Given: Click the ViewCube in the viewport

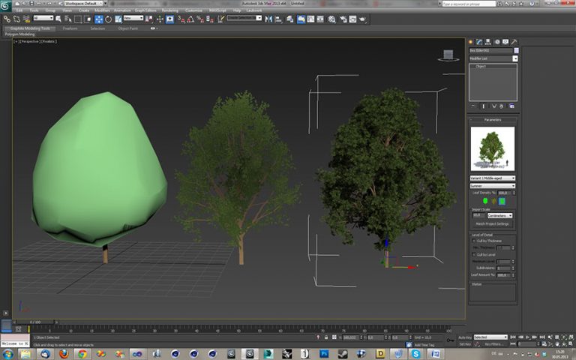Looking at the screenshot, I should pyautogui.click(x=449, y=55).
